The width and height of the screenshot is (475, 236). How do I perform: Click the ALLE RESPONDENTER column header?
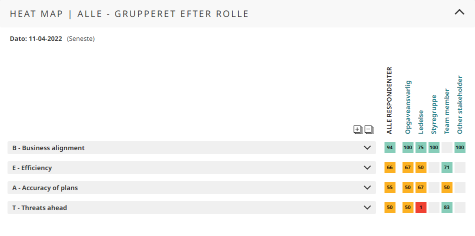pyautogui.click(x=390, y=101)
